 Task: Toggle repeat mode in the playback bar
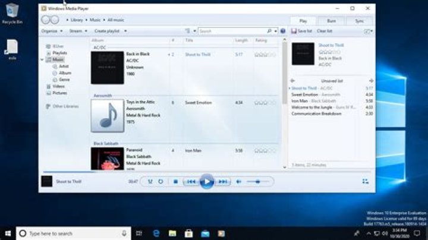click(x=160, y=182)
